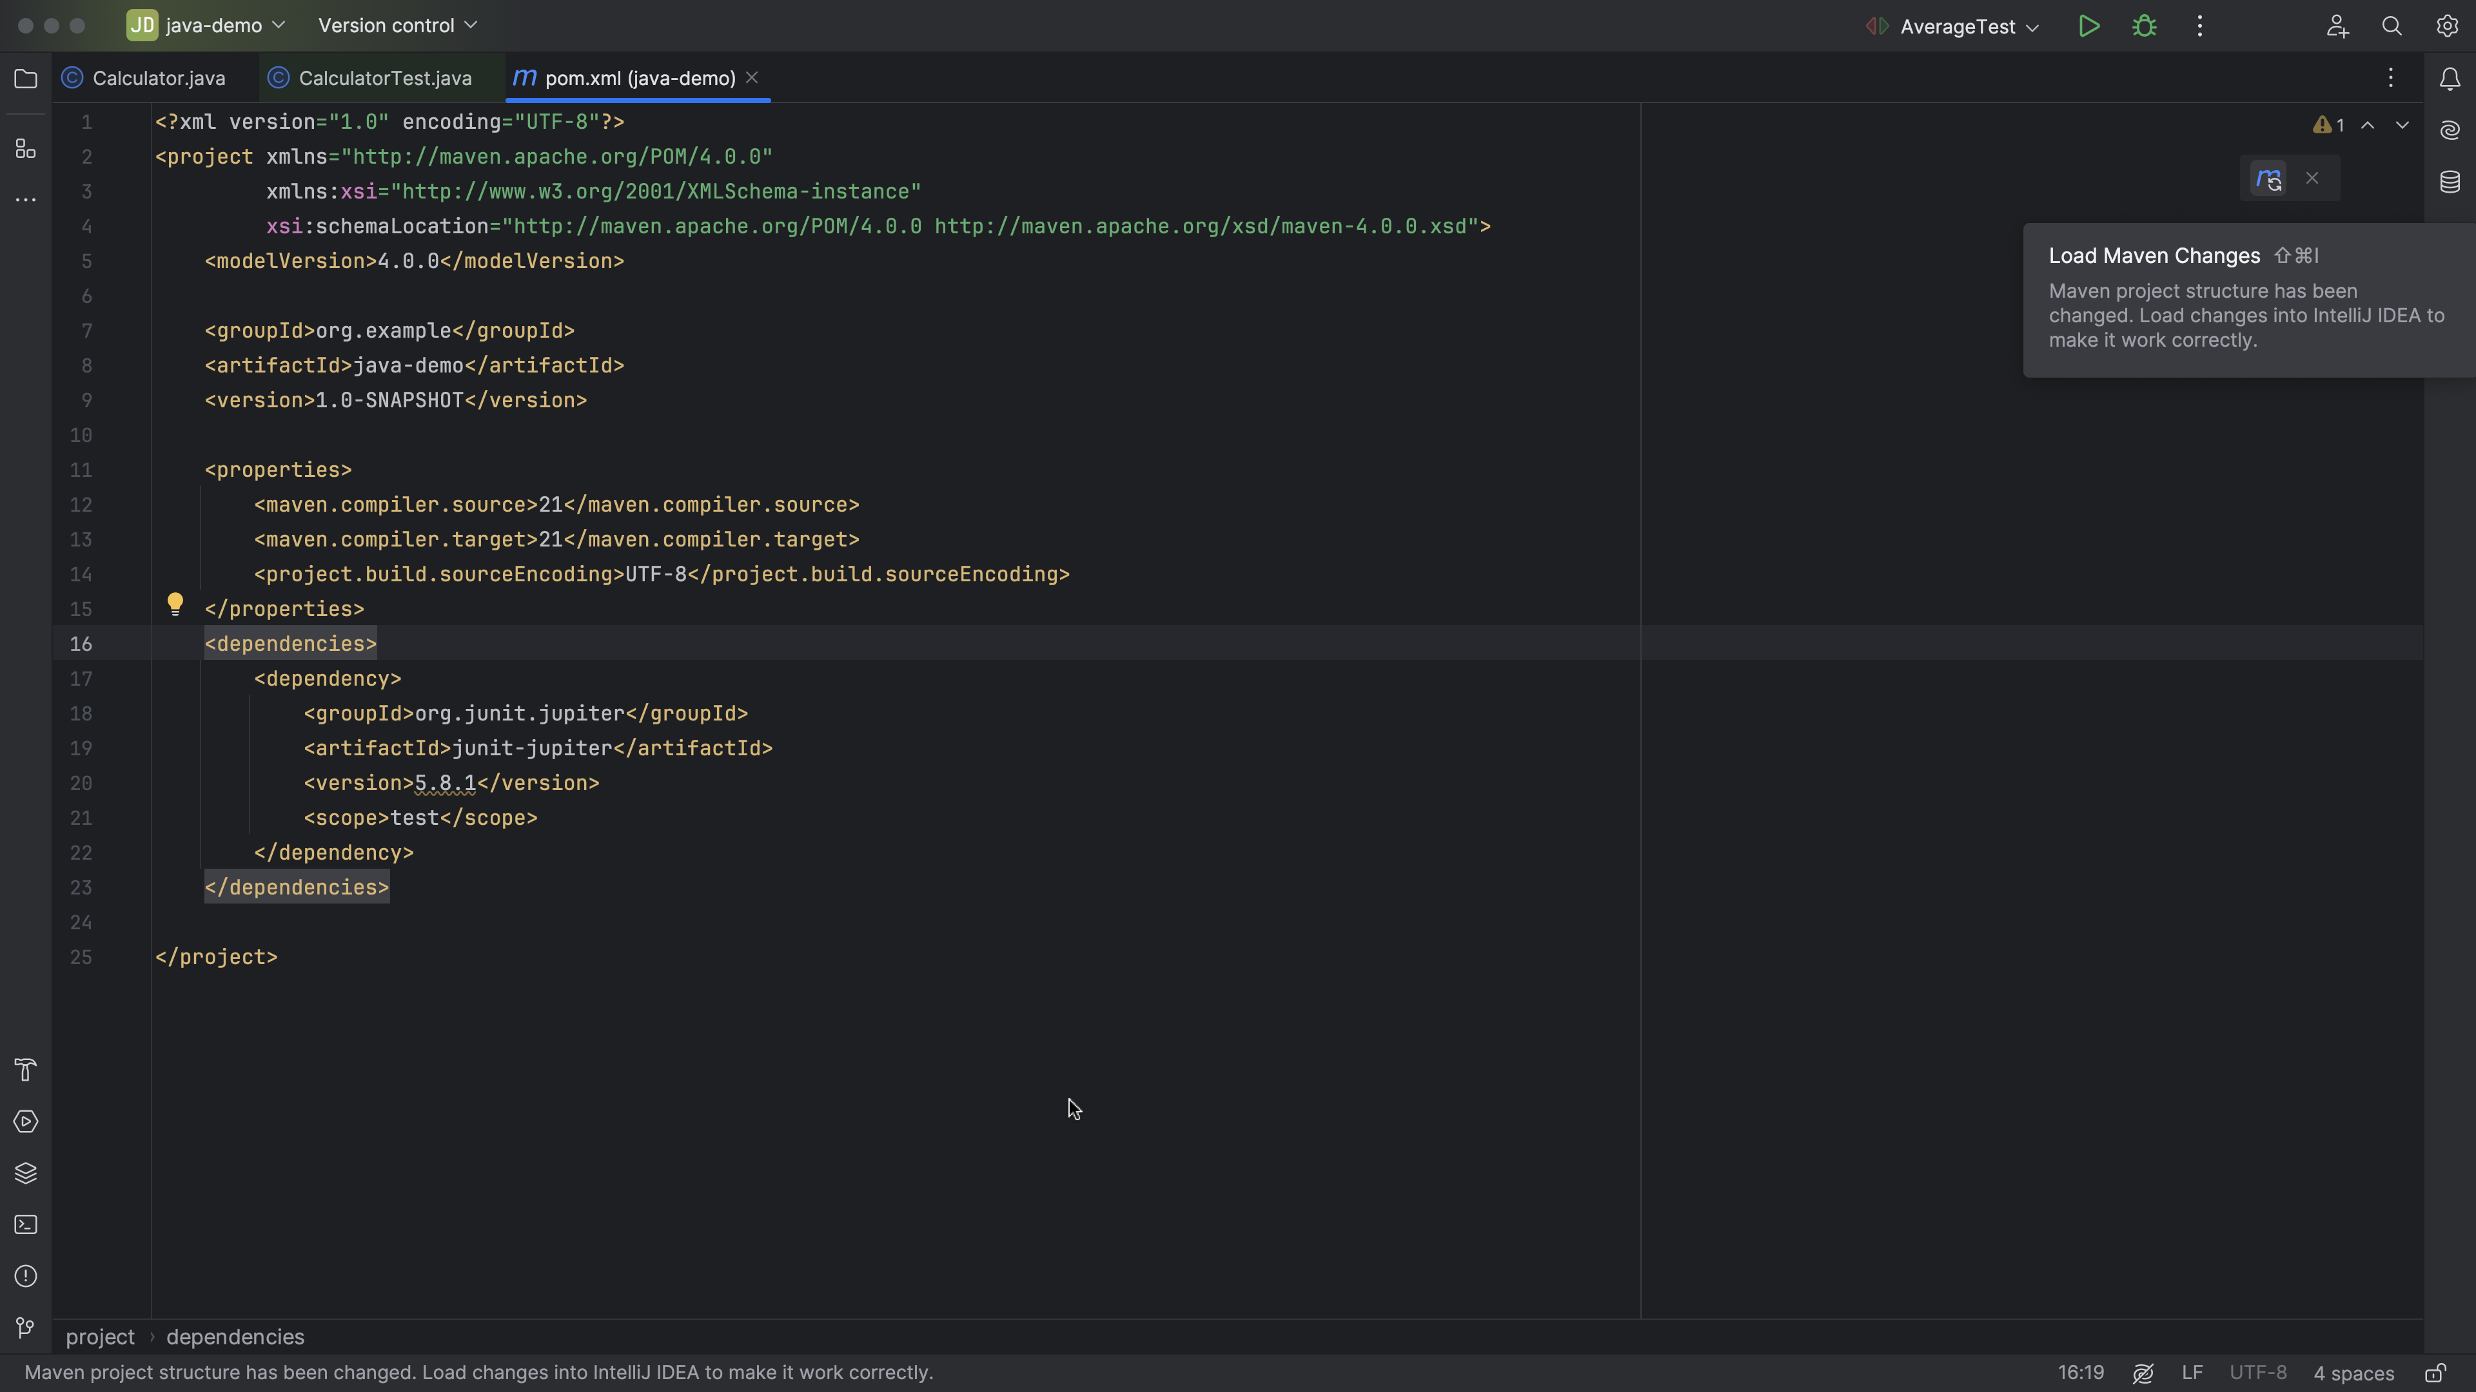Click the project breadcrumb link
This screenshot has height=1392, width=2476.
tap(100, 1337)
